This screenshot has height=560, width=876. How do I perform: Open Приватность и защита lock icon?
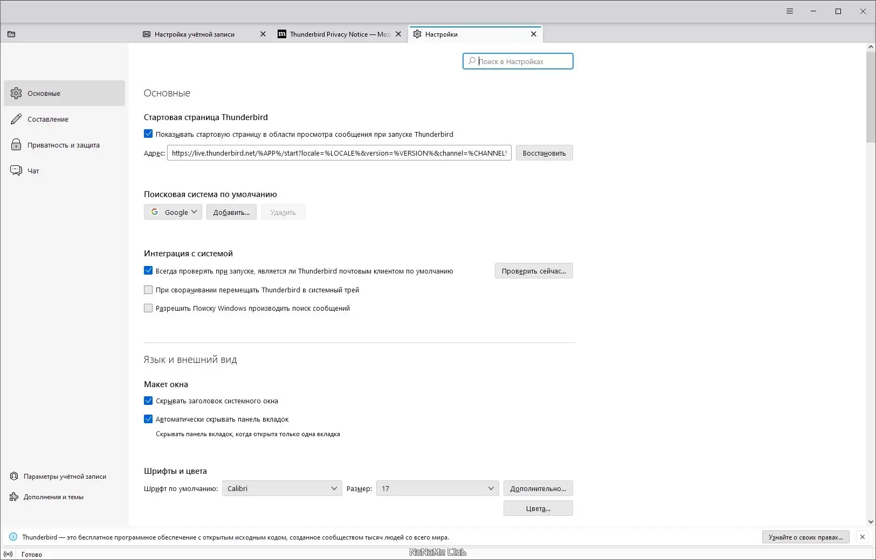[x=17, y=145]
